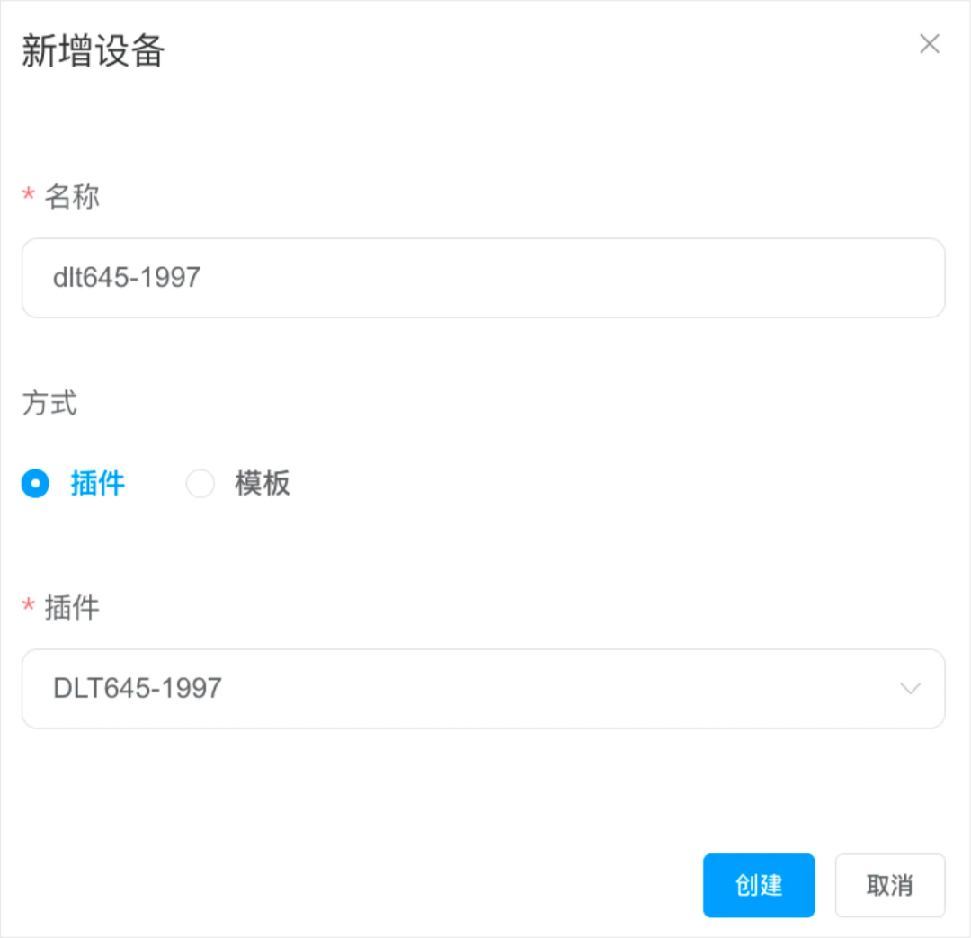Close the 新增设备 dialog with X icon
Viewport: 971px width, 938px height.
929,44
